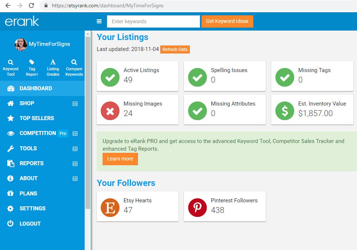This screenshot has width=357, height=250.
Task: Toggle the hamburger menu icon
Action: click(x=99, y=21)
